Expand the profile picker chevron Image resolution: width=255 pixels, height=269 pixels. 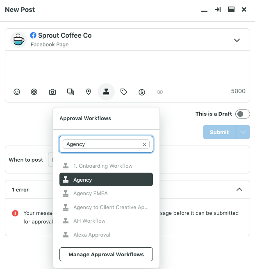point(237,40)
